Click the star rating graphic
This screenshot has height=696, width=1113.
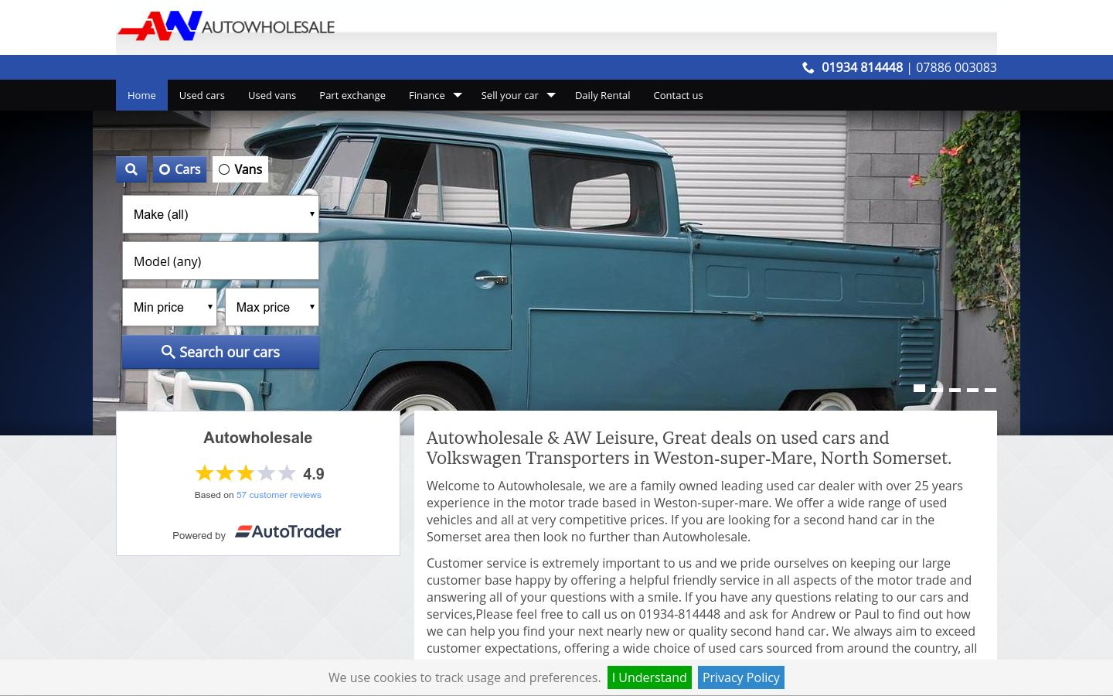click(246, 473)
